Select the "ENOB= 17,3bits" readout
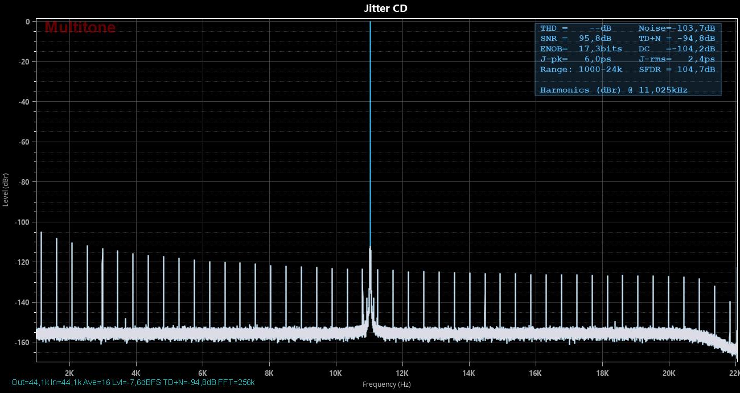740x393 pixels. point(581,49)
